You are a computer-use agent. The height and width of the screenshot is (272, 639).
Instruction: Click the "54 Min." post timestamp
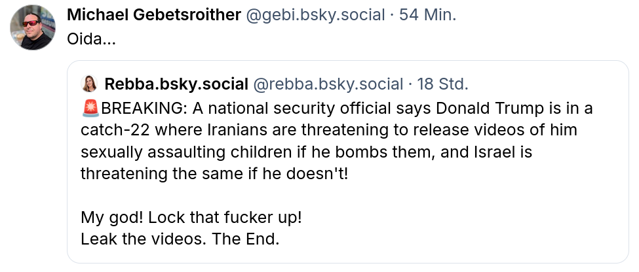click(x=427, y=15)
